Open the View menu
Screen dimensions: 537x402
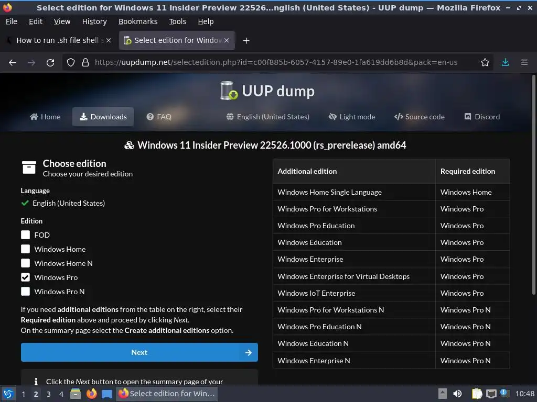62,21
